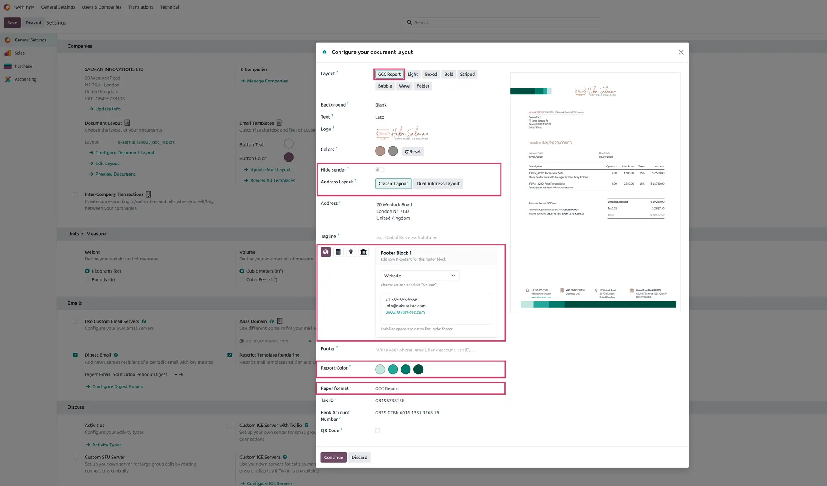Pick the darkest green report color
827x486 pixels.
point(419,370)
